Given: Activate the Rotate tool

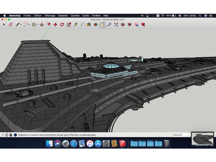Looking at the screenshot, I should (x=62, y=25).
